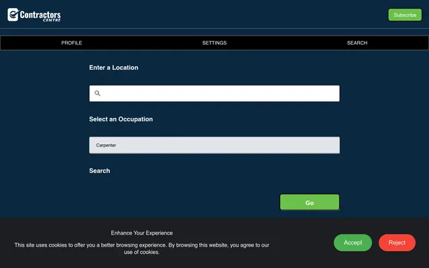Focus the Enter a Location input field
Viewport: 429px width, 268px height.
pyautogui.click(x=214, y=94)
